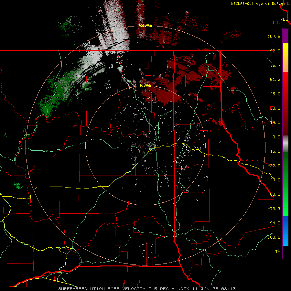Pick the blue segment of the color bar
Image resolution: width=291 pixels, height=291 pixels.
[286, 231]
